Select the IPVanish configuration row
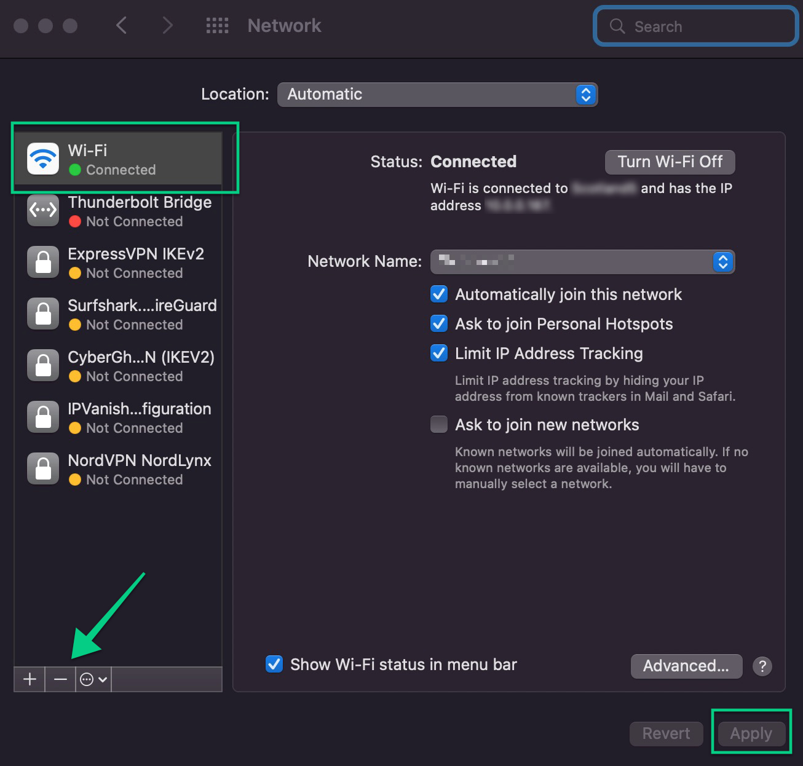 (118, 417)
